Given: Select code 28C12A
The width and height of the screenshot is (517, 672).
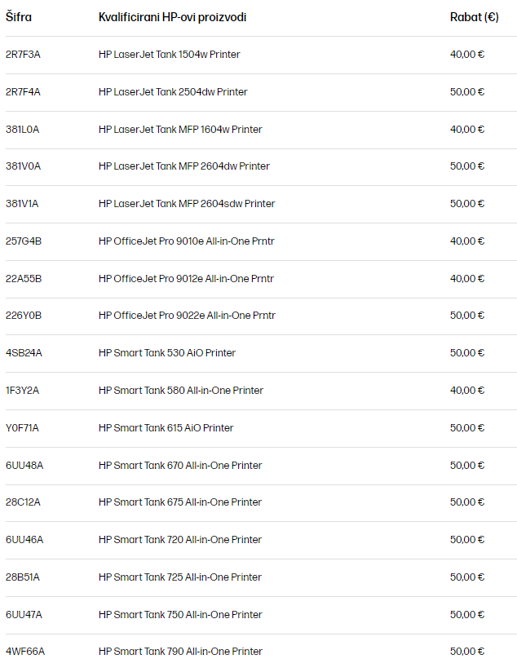Looking at the screenshot, I should coord(23,502).
